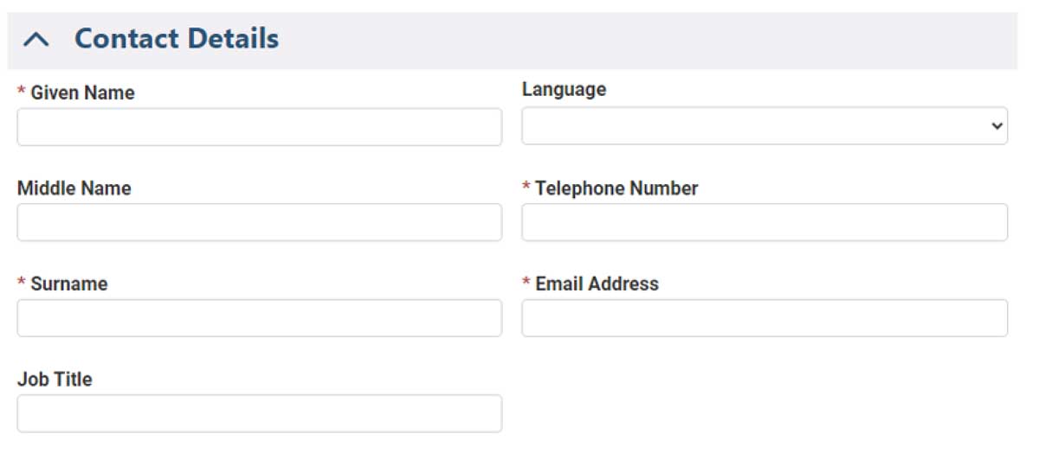The width and height of the screenshot is (1039, 453).
Task: Click the required asterisk beside Given Name
Action: tap(22, 92)
